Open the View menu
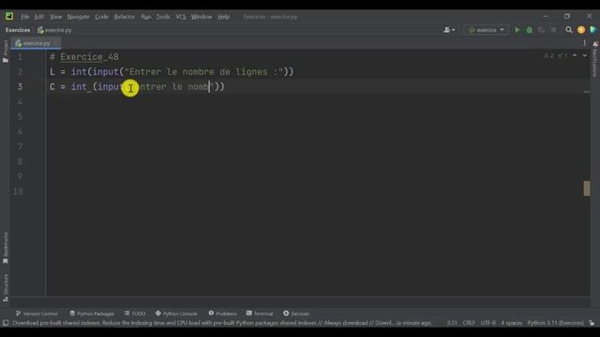This screenshot has width=600, height=337. pos(55,17)
